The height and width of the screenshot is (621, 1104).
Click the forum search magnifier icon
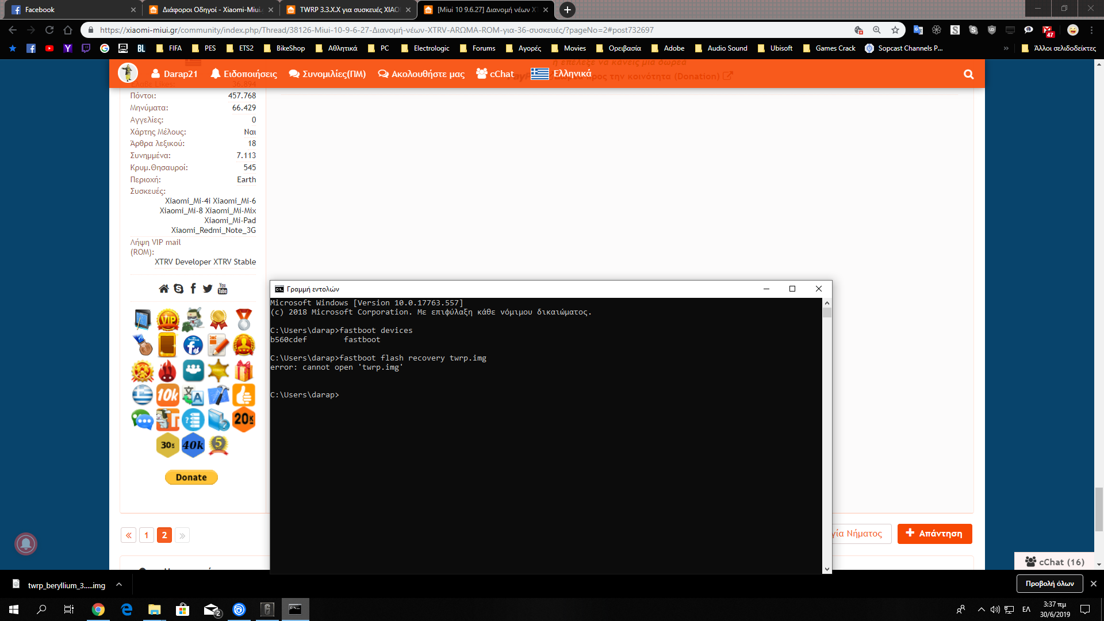tap(968, 74)
